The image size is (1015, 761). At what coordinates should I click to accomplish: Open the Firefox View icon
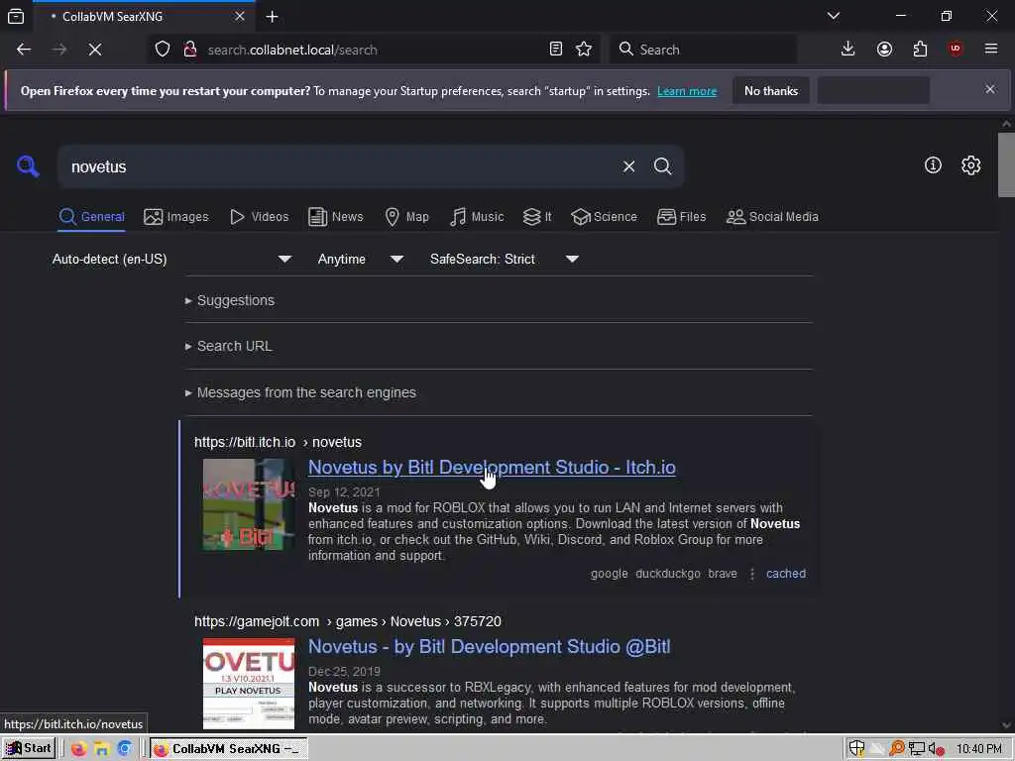point(16,16)
